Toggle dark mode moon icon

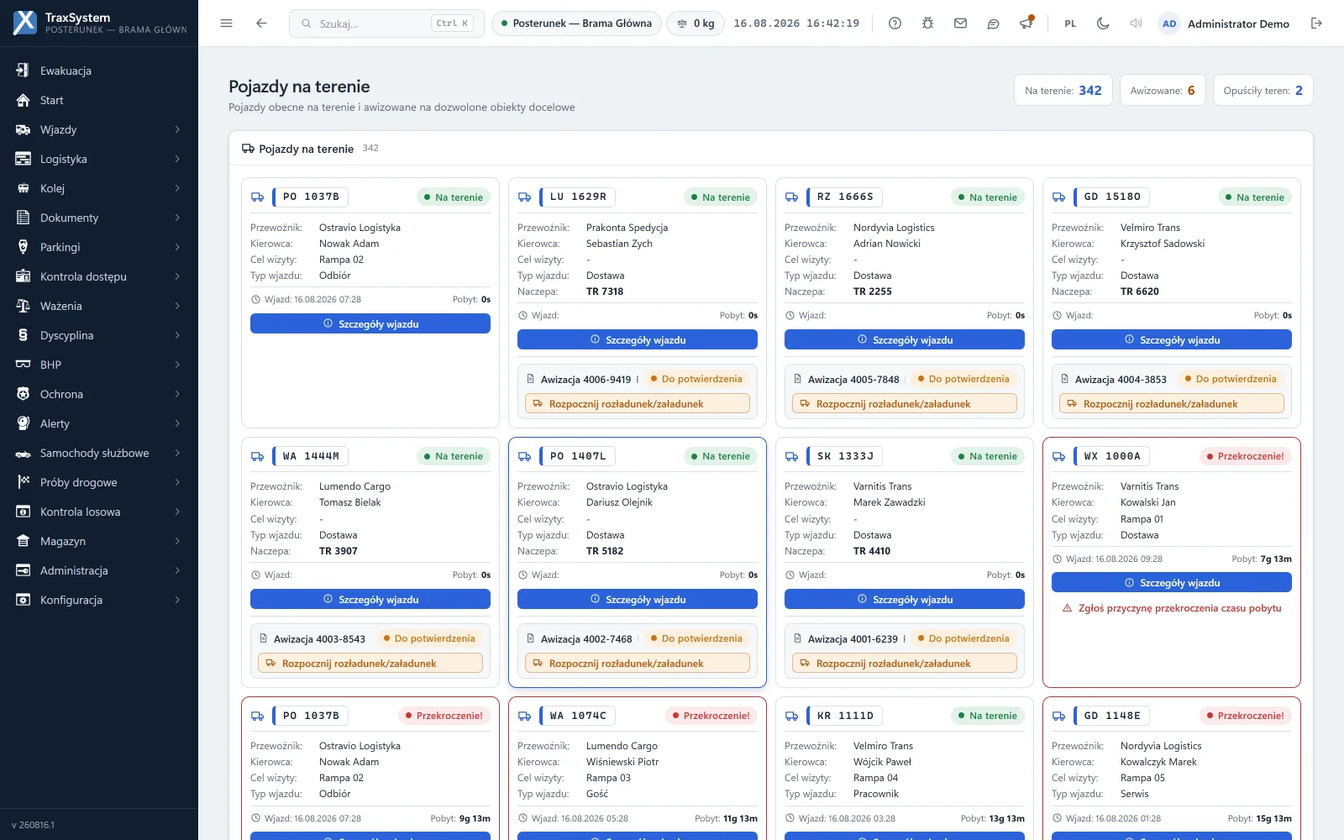[x=1103, y=24]
